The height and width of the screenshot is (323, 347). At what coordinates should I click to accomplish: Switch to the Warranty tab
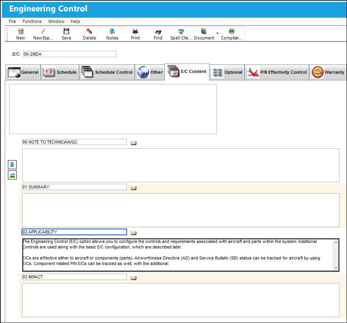coord(328,72)
